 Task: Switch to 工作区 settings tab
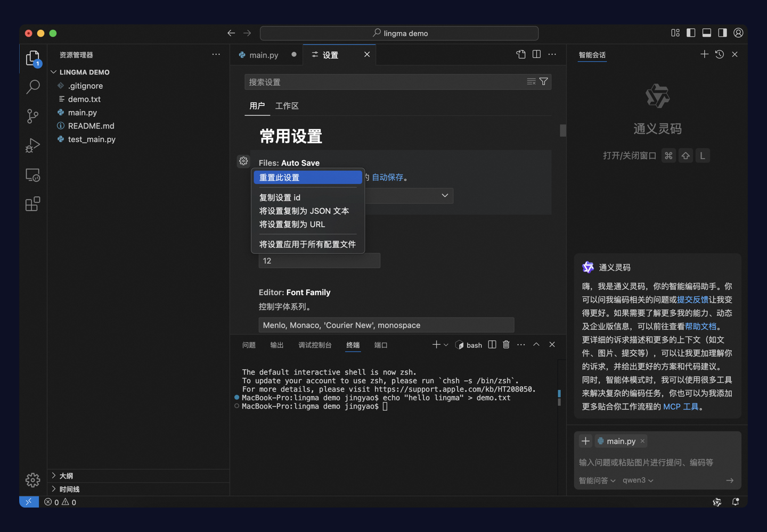point(287,106)
